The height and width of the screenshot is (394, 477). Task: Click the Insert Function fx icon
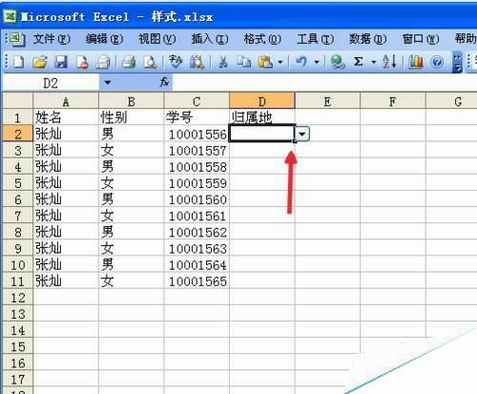click(164, 82)
